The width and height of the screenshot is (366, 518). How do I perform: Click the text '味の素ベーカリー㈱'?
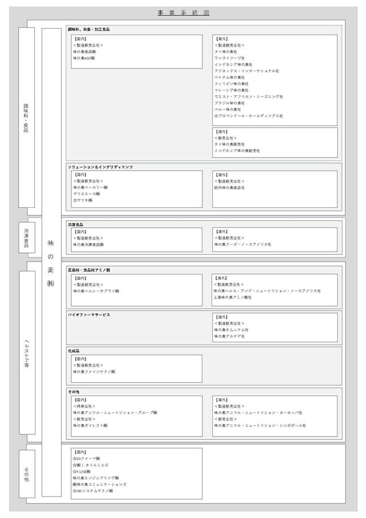(x=90, y=188)
